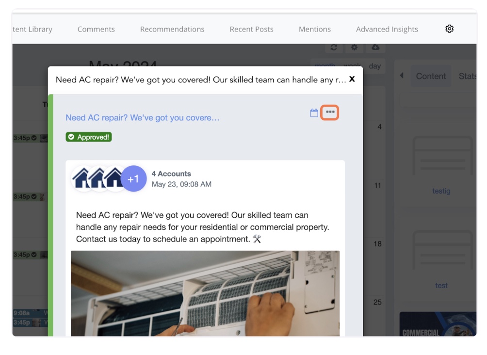Open the Advanced Insights tab
This screenshot has width=487, height=355.
point(387,29)
